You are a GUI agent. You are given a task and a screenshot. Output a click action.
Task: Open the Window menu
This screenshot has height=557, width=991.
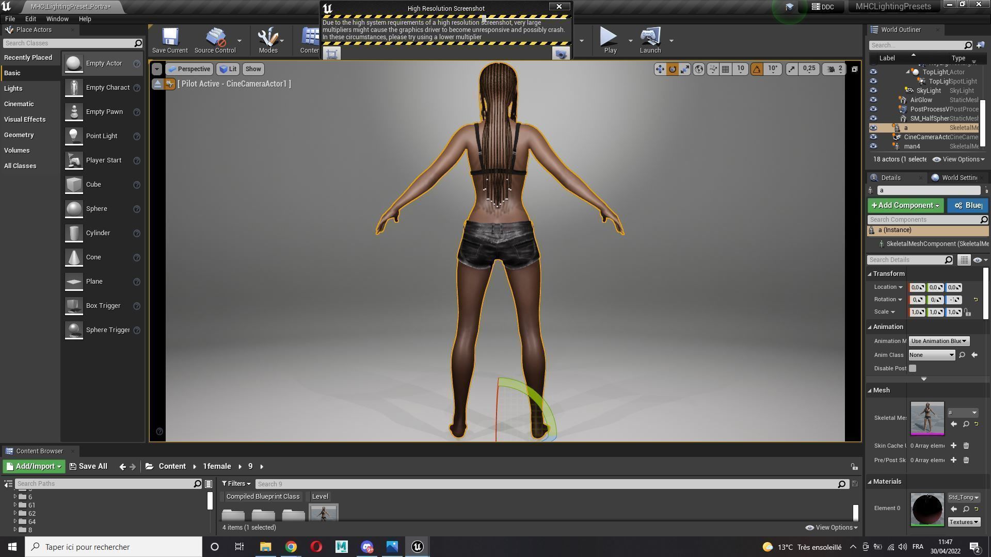click(x=57, y=19)
